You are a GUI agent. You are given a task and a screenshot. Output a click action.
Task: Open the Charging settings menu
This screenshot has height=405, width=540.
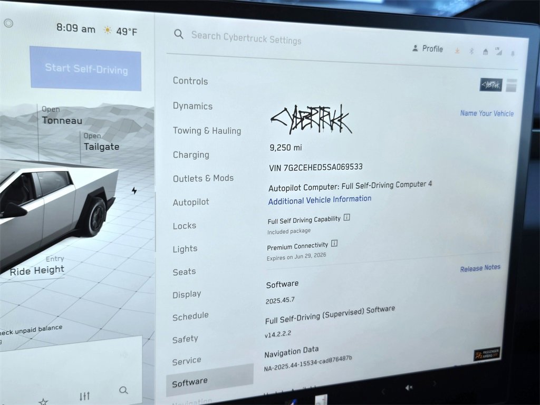coord(191,155)
